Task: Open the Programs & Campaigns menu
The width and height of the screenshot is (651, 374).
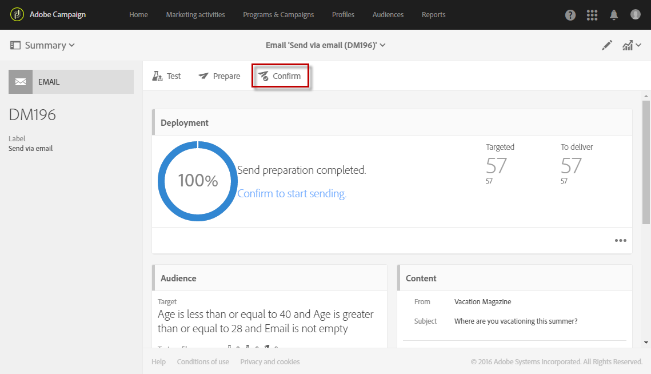Action: pos(278,15)
